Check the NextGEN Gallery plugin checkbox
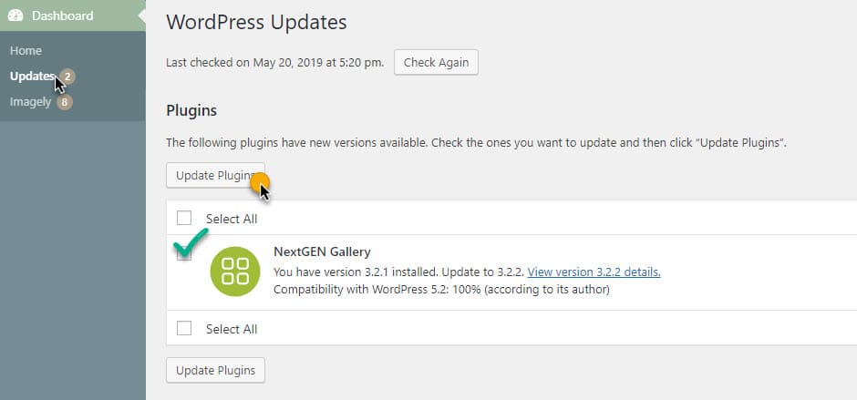The height and width of the screenshot is (400, 857). tap(184, 253)
